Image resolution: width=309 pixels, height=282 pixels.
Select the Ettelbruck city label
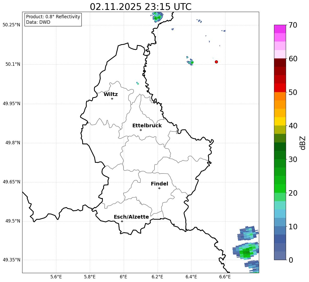point(147,126)
